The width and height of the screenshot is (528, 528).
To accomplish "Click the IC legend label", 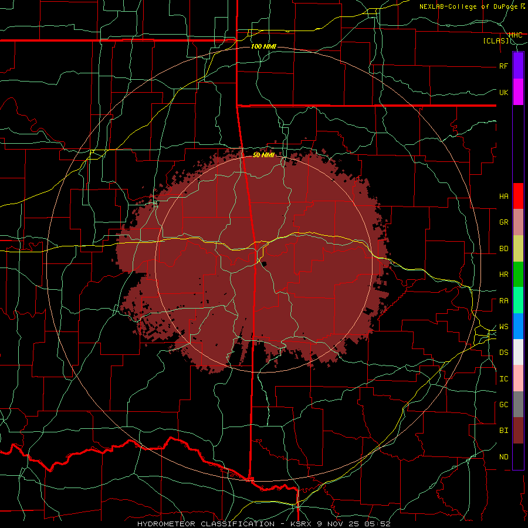I will (503, 379).
